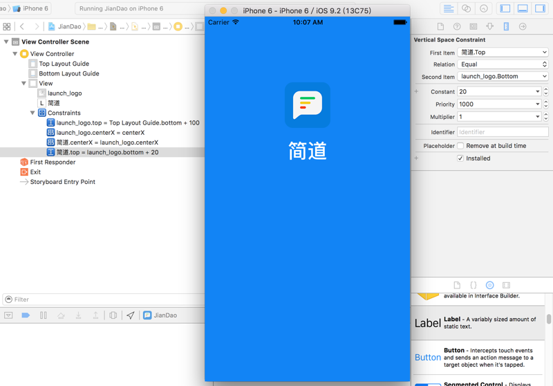This screenshot has width=553, height=386.
Task: Enable Remove at build time checkbox
Action: click(x=460, y=146)
